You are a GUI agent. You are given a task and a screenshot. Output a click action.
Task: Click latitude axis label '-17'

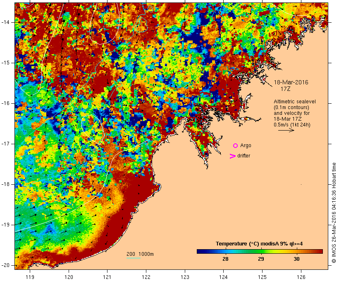coord(5,144)
